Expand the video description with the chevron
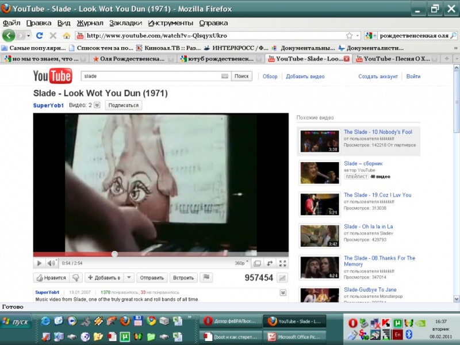460x345 pixels. click(283, 293)
